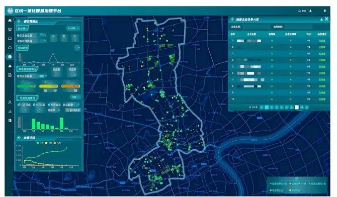Open the 2024年 year dropdown
The width and height of the screenshot is (337, 197).
pyautogui.click(x=73, y=28)
